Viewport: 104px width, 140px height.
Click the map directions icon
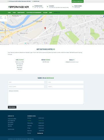[x=1, y=17]
